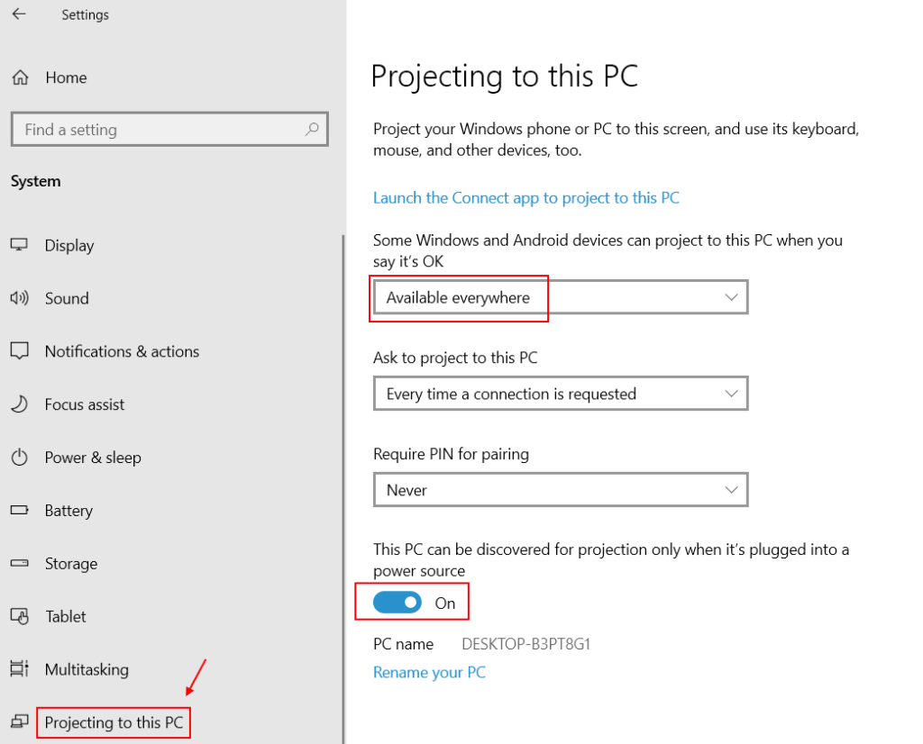Click the Sound speaker icon
Screen dimensions: 923x744
coord(20,298)
